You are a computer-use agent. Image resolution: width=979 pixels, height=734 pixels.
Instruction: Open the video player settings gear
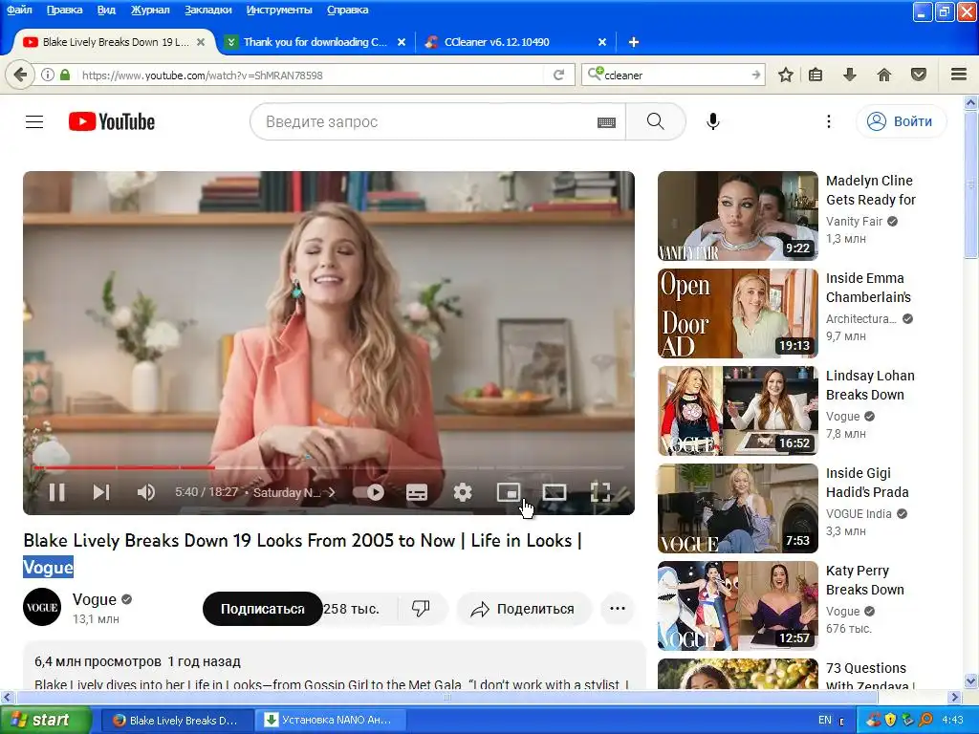[x=463, y=492]
